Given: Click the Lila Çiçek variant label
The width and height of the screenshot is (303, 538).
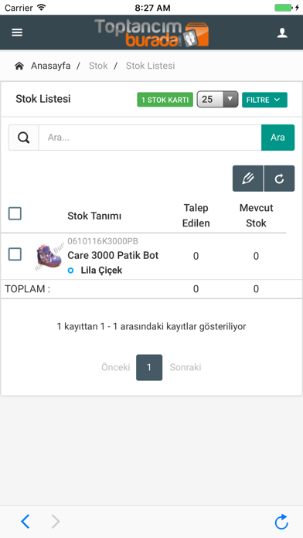Looking at the screenshot, I should (x=101, y=271).
